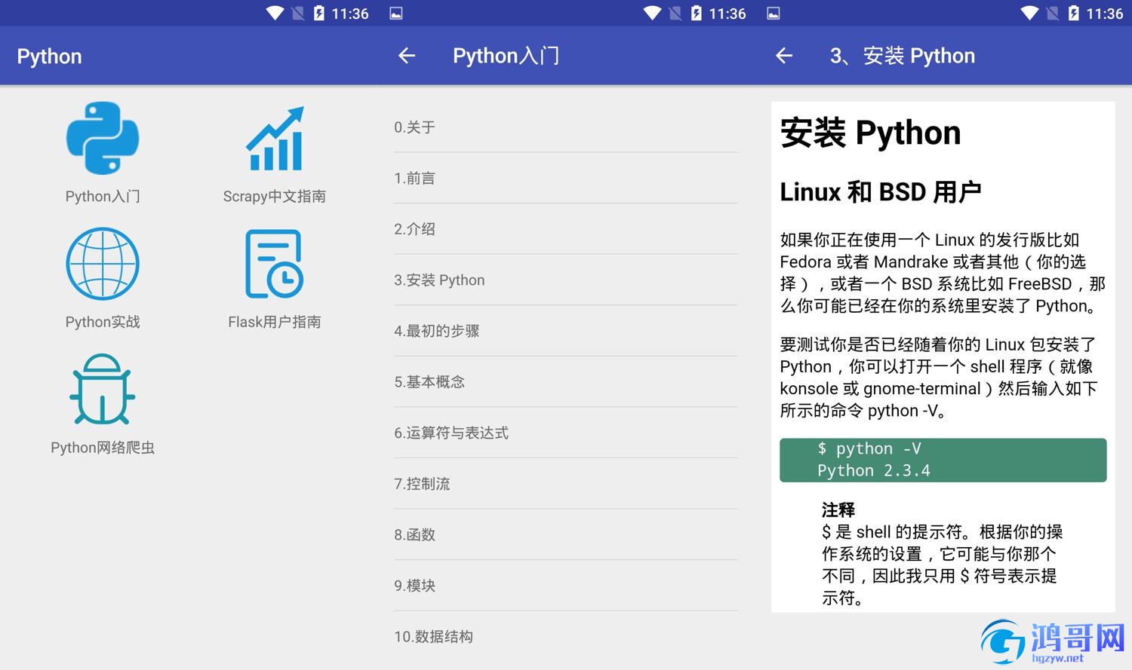
Task: Tap the green code block with python -V
Action: point(943,460)
